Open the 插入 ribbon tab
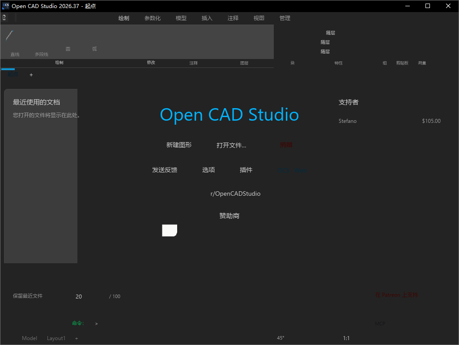Screen dimensions: 459x345 click(207, 18)
